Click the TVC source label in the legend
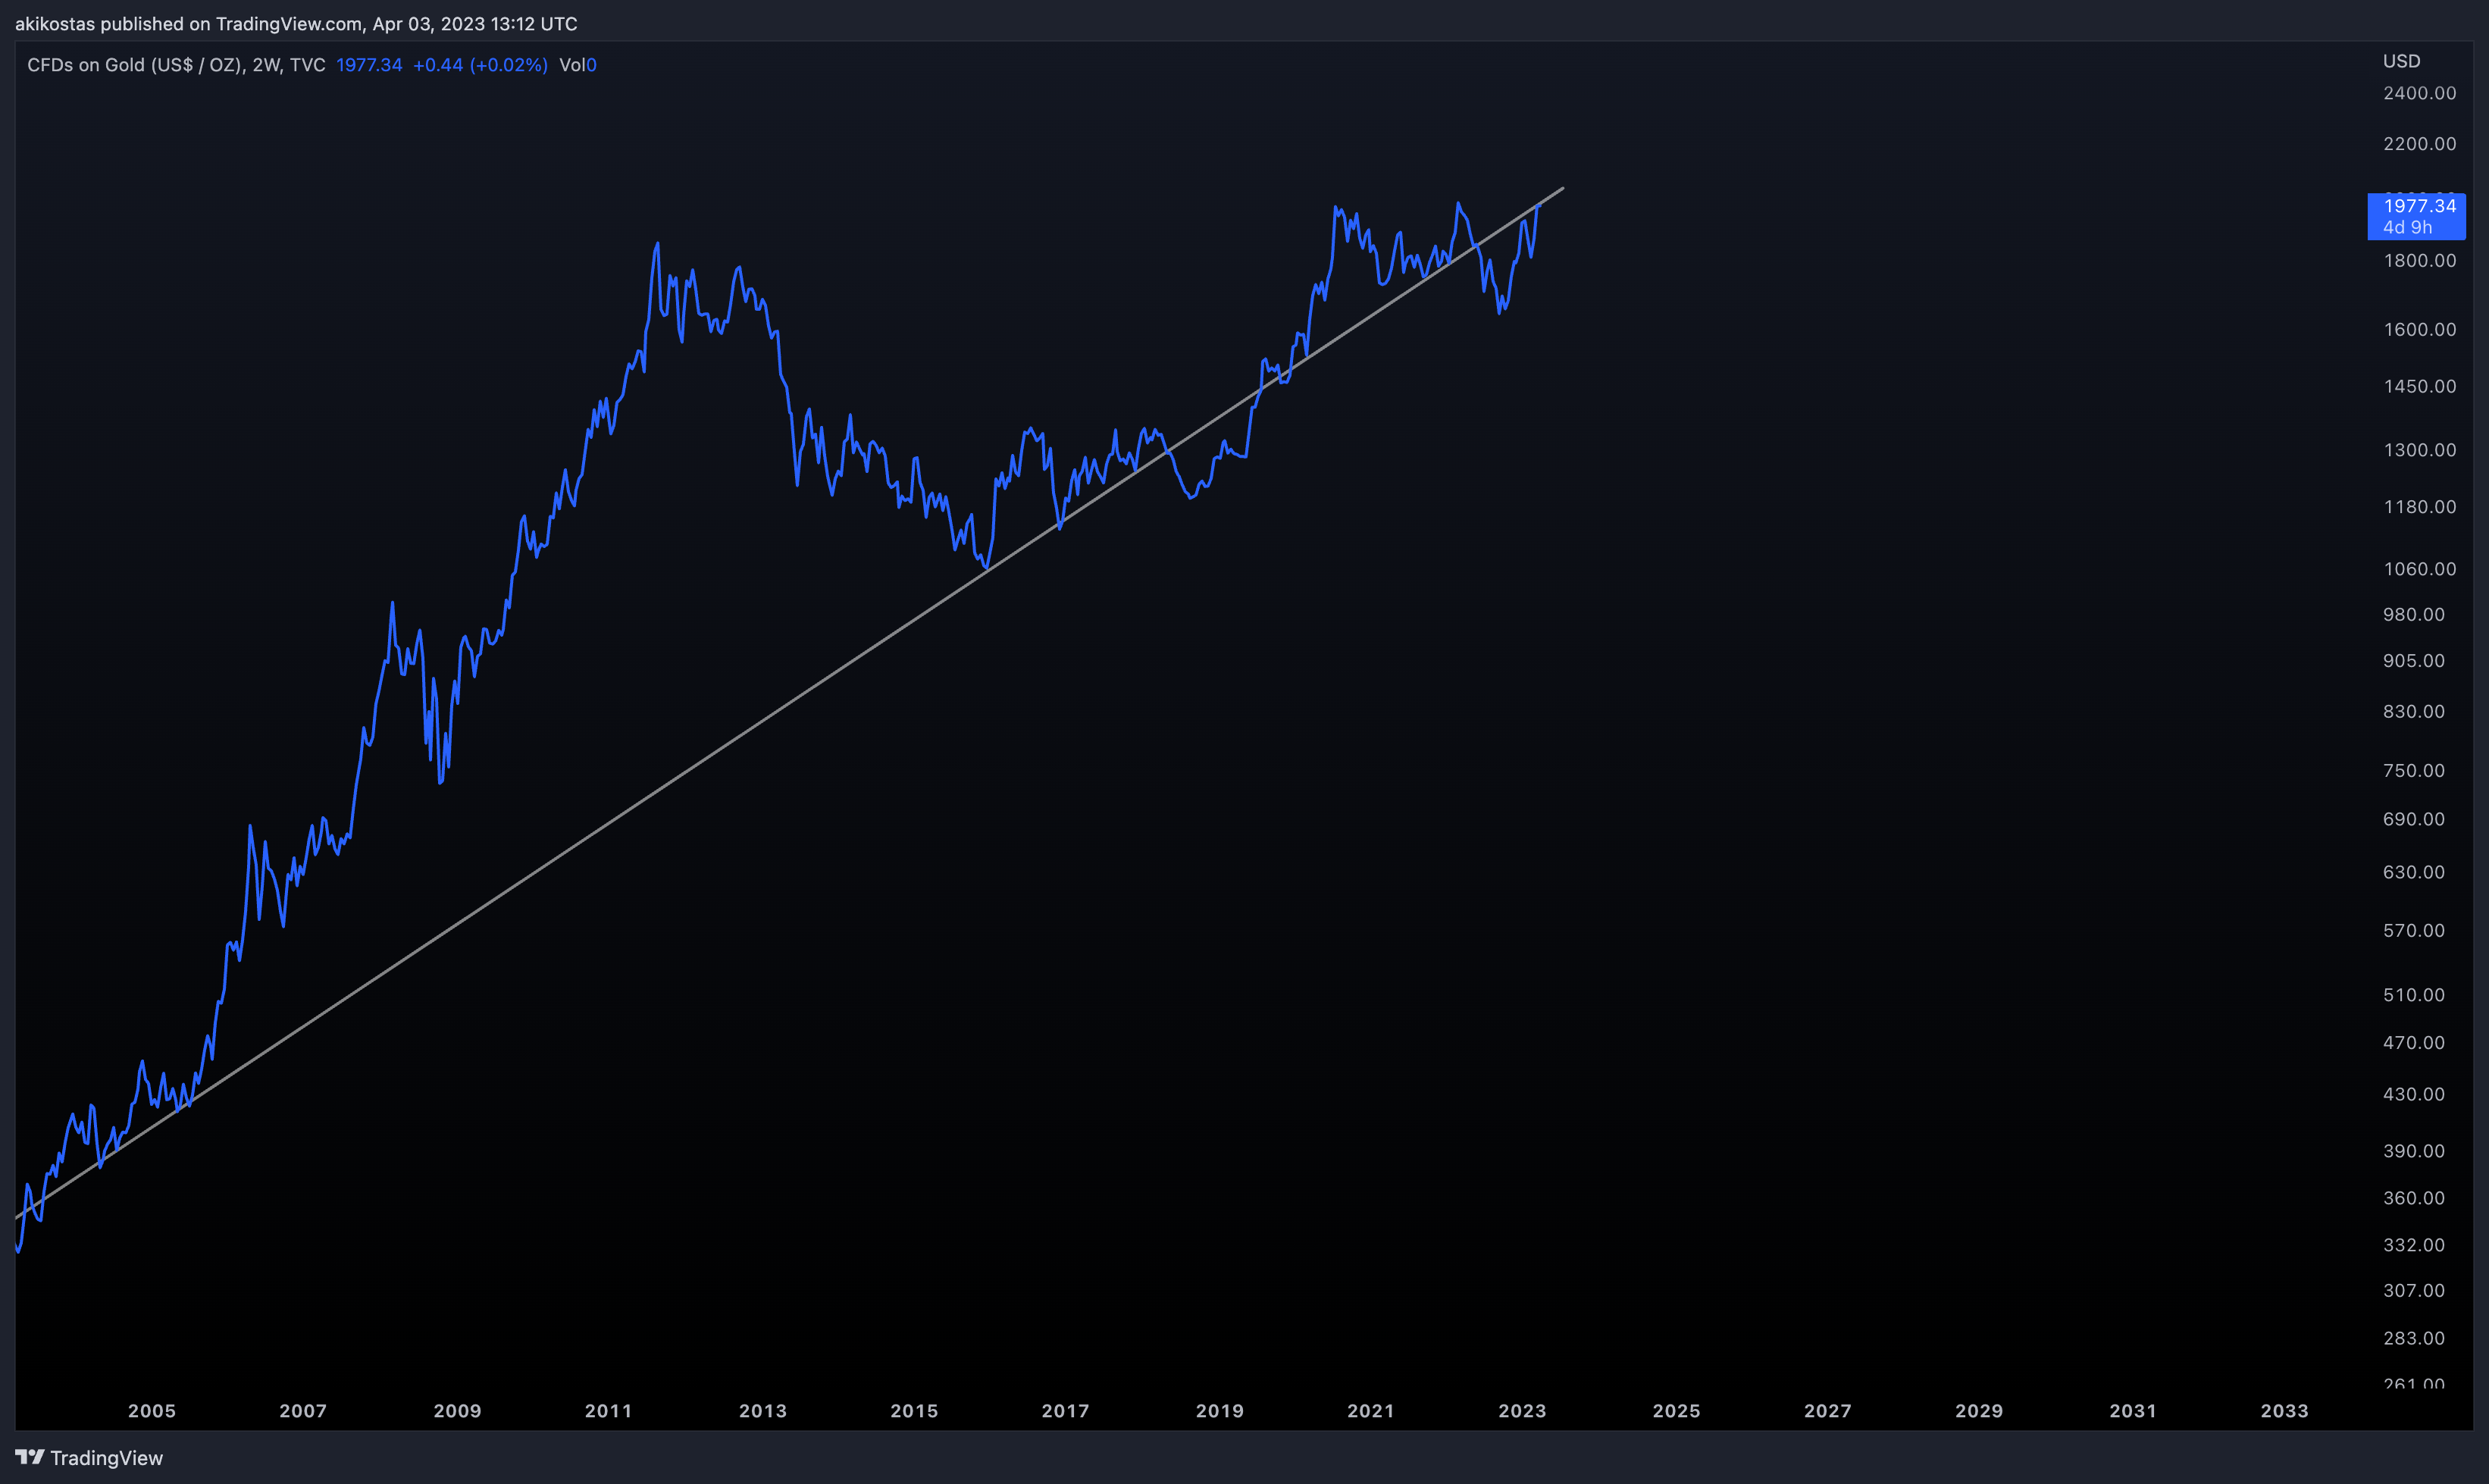This screenshot has height=1484, width=2489. (x=308, y=65)
